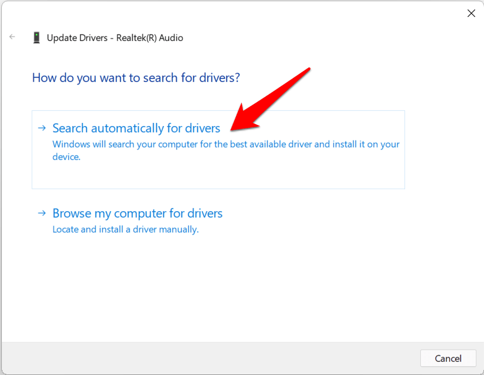
Task: Click the arrow beside Search automatically for drivers
Action: coord(42,128)
